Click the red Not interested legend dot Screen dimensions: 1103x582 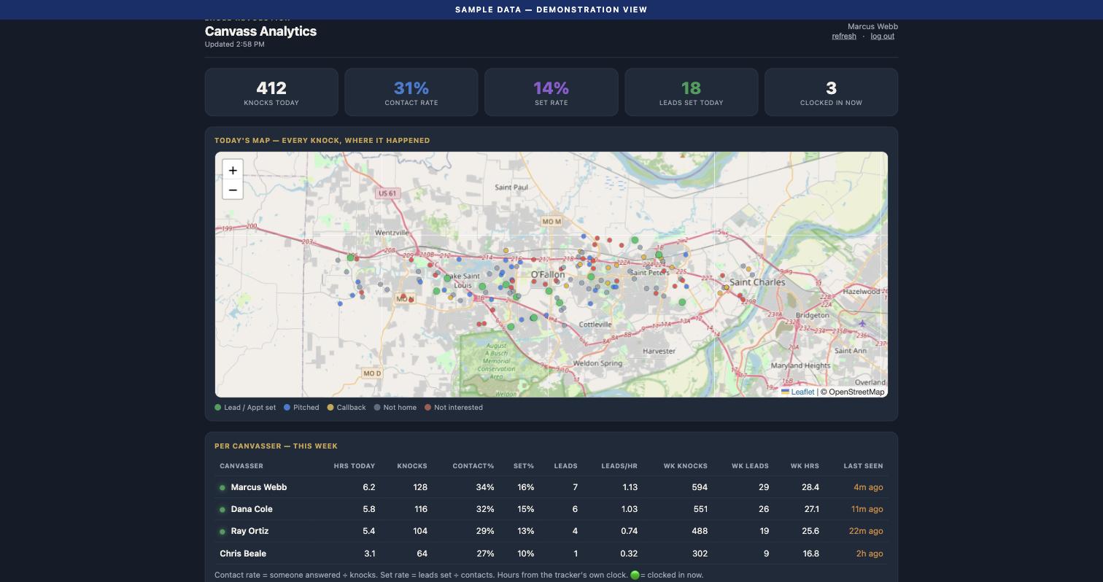[x=427, y=408]
